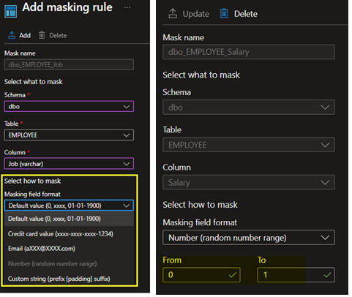Click the grey Delete trash icon
The image size is (352, 297).
coord(42,35)
